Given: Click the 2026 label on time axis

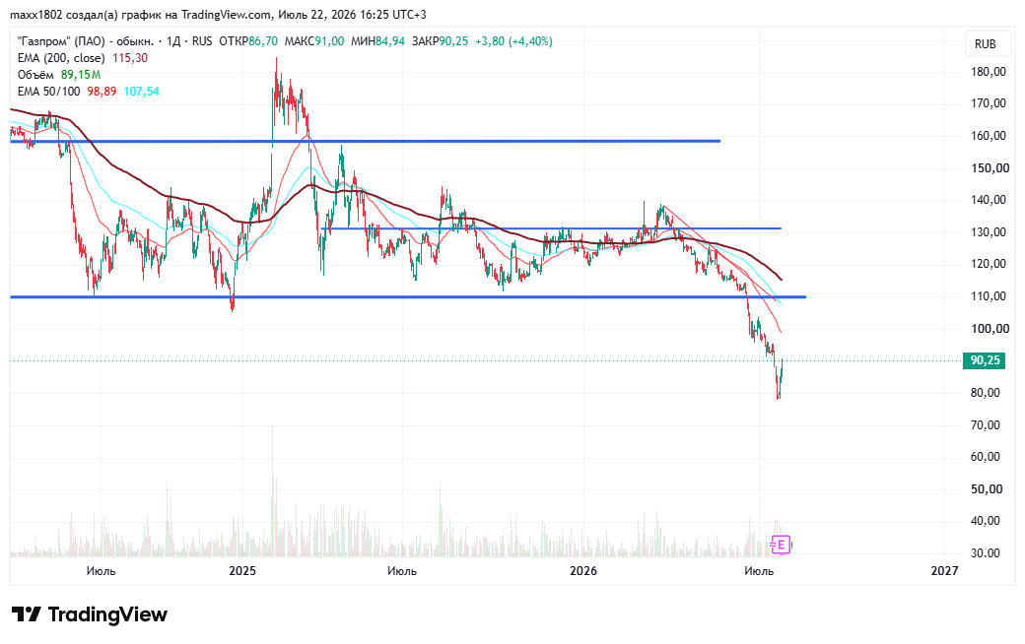Looking at the screenshot, I should tap(583, 571).
